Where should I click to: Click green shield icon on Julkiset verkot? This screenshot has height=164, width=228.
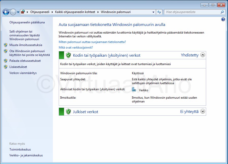(x=68, y=112)
